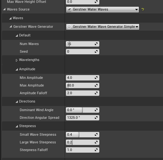
Task: Collapse the Amplitude section
Action: click(x=17, y=70)
